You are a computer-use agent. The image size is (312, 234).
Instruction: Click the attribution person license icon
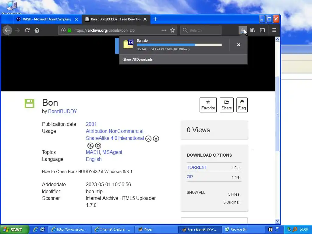click(156, 139)
